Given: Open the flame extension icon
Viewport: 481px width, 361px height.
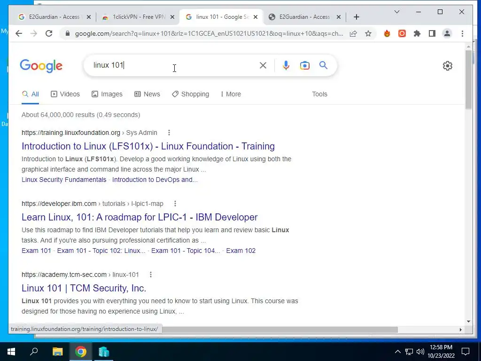Looking at the screenshot, I should click(x=387, y=33).
